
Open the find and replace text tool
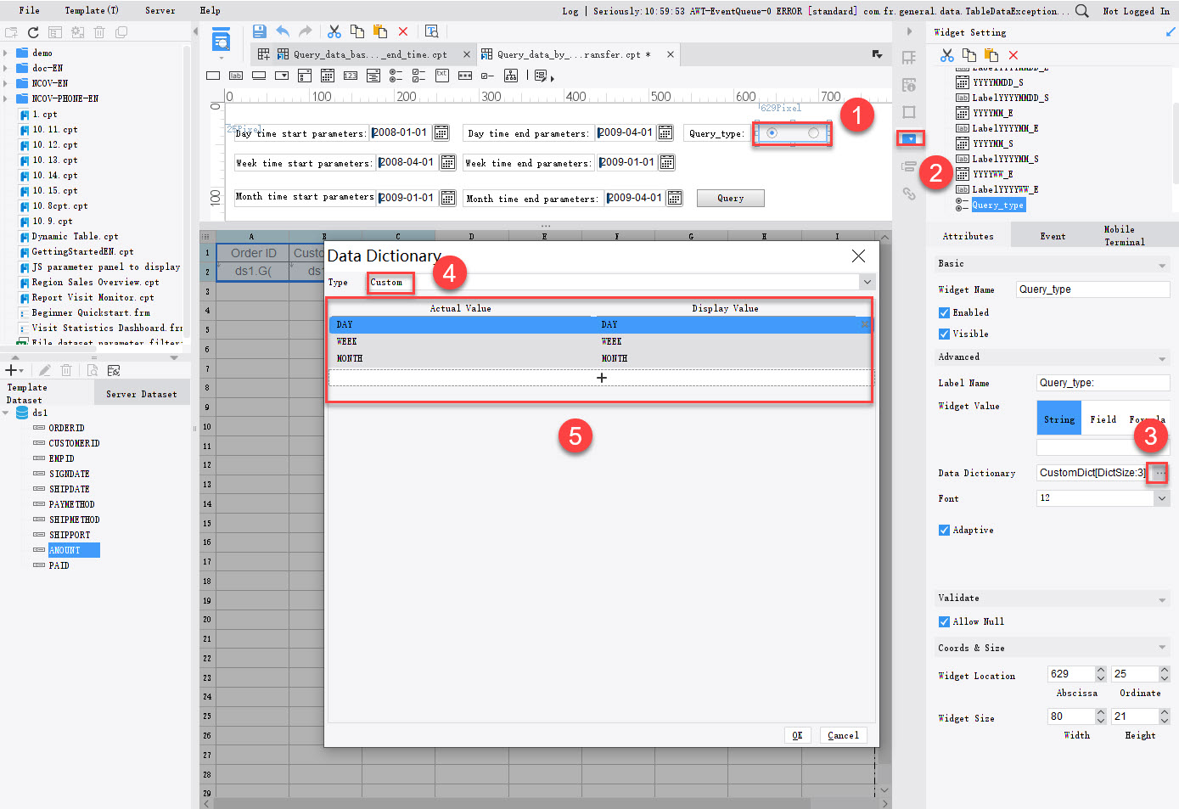(x=431, y=31)
